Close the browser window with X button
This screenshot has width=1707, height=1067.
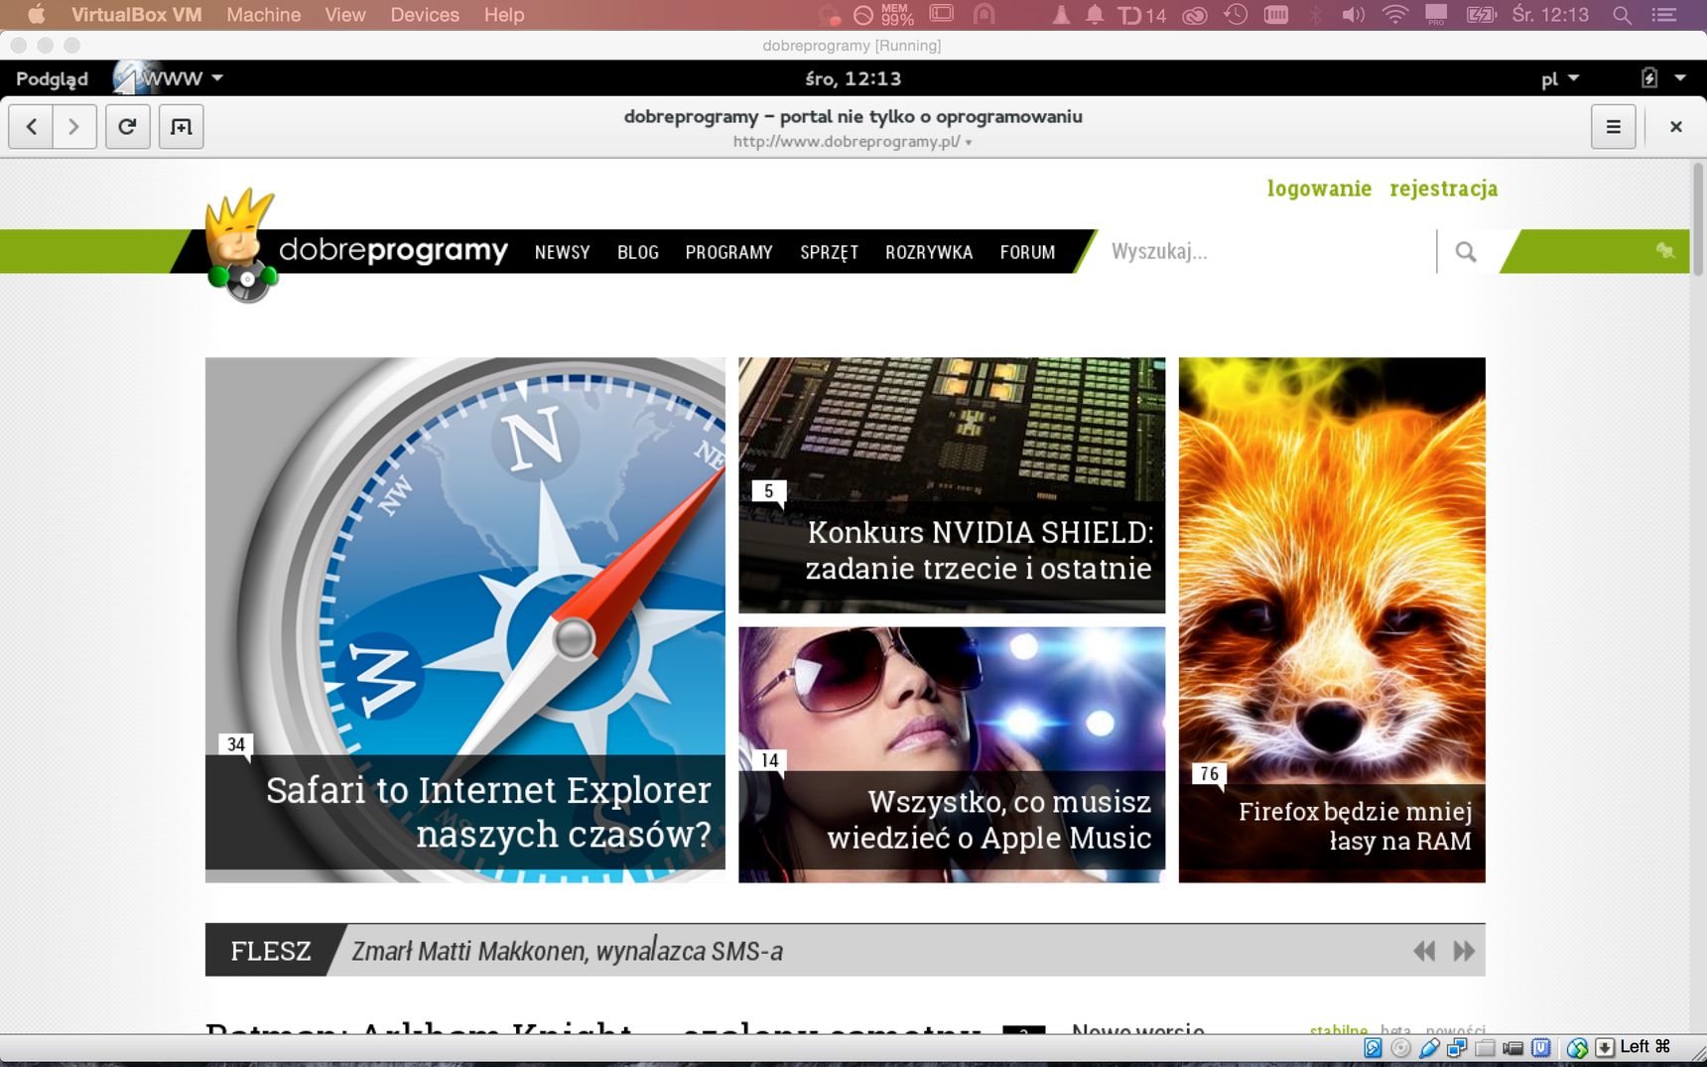pyautogui.click(x=1676, y=127)
